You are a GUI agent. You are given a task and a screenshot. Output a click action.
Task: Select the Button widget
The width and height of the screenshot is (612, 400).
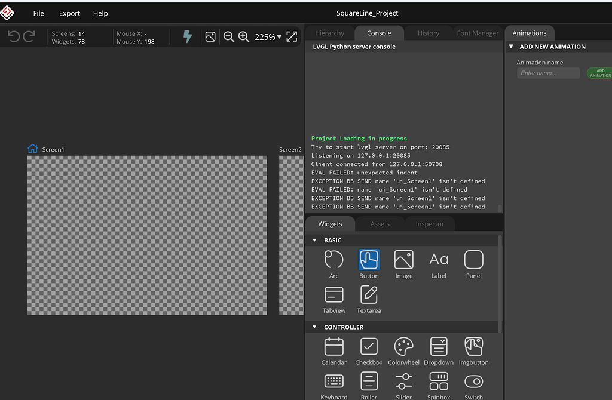(x=369, y=264)
